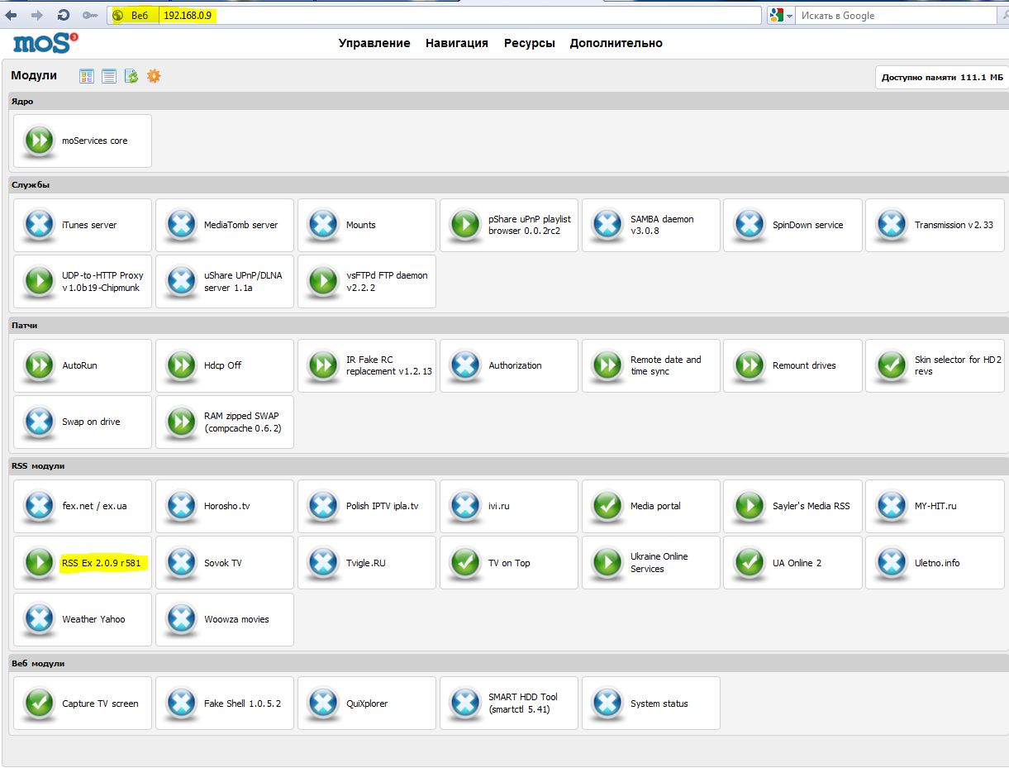
Task: Switch modules to tile view icon
Action: tap(87, 76)
